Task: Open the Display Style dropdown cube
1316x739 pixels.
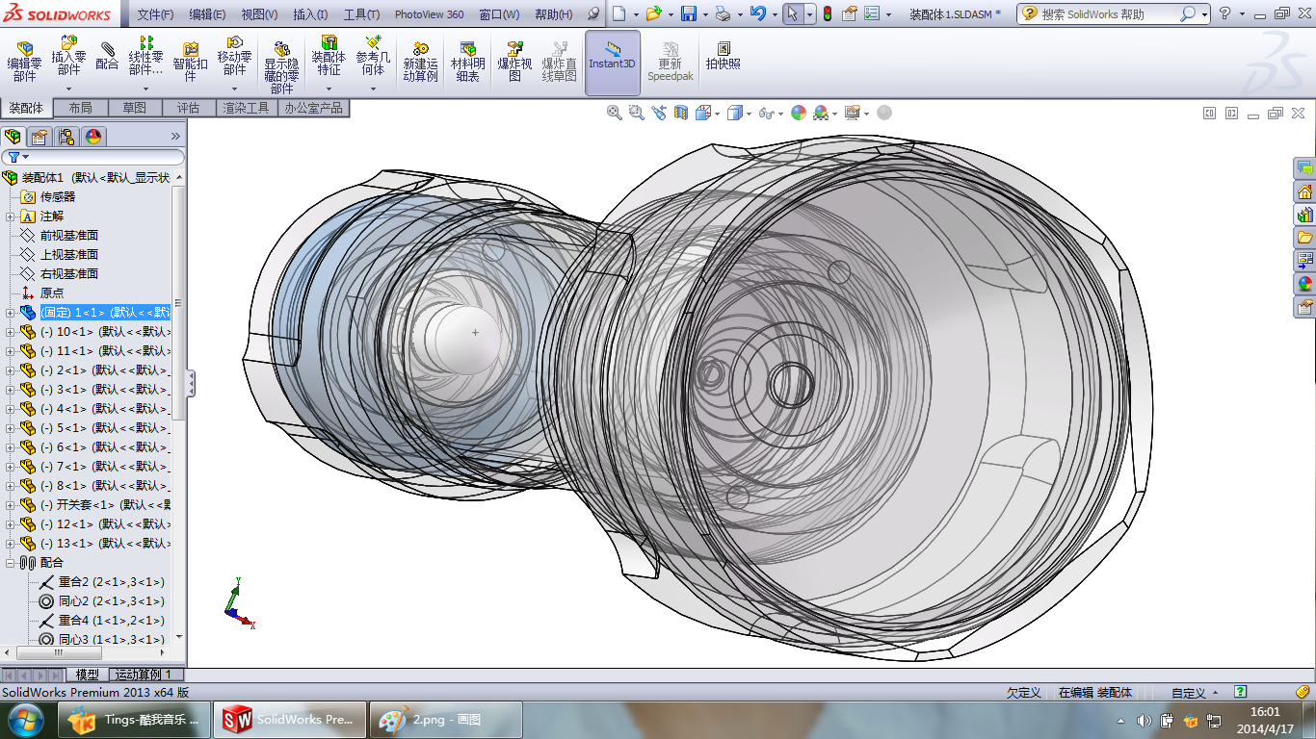Action: point(738,113)
